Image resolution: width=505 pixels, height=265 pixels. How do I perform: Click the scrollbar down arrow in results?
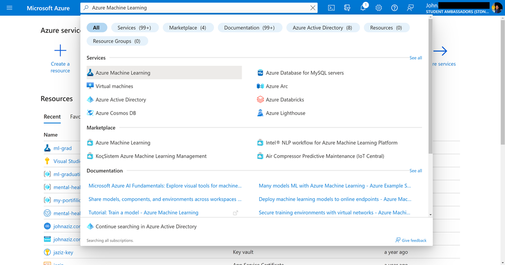(430, 214)
